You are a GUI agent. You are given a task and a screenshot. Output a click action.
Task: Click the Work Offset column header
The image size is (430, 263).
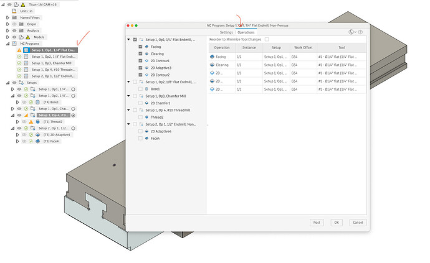click(x=303, y=47)
